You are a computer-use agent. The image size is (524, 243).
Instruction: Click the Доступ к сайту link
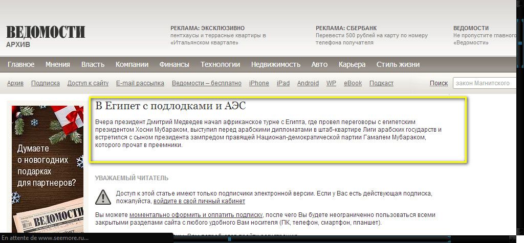pyautogui.click(x=88, y=83)
